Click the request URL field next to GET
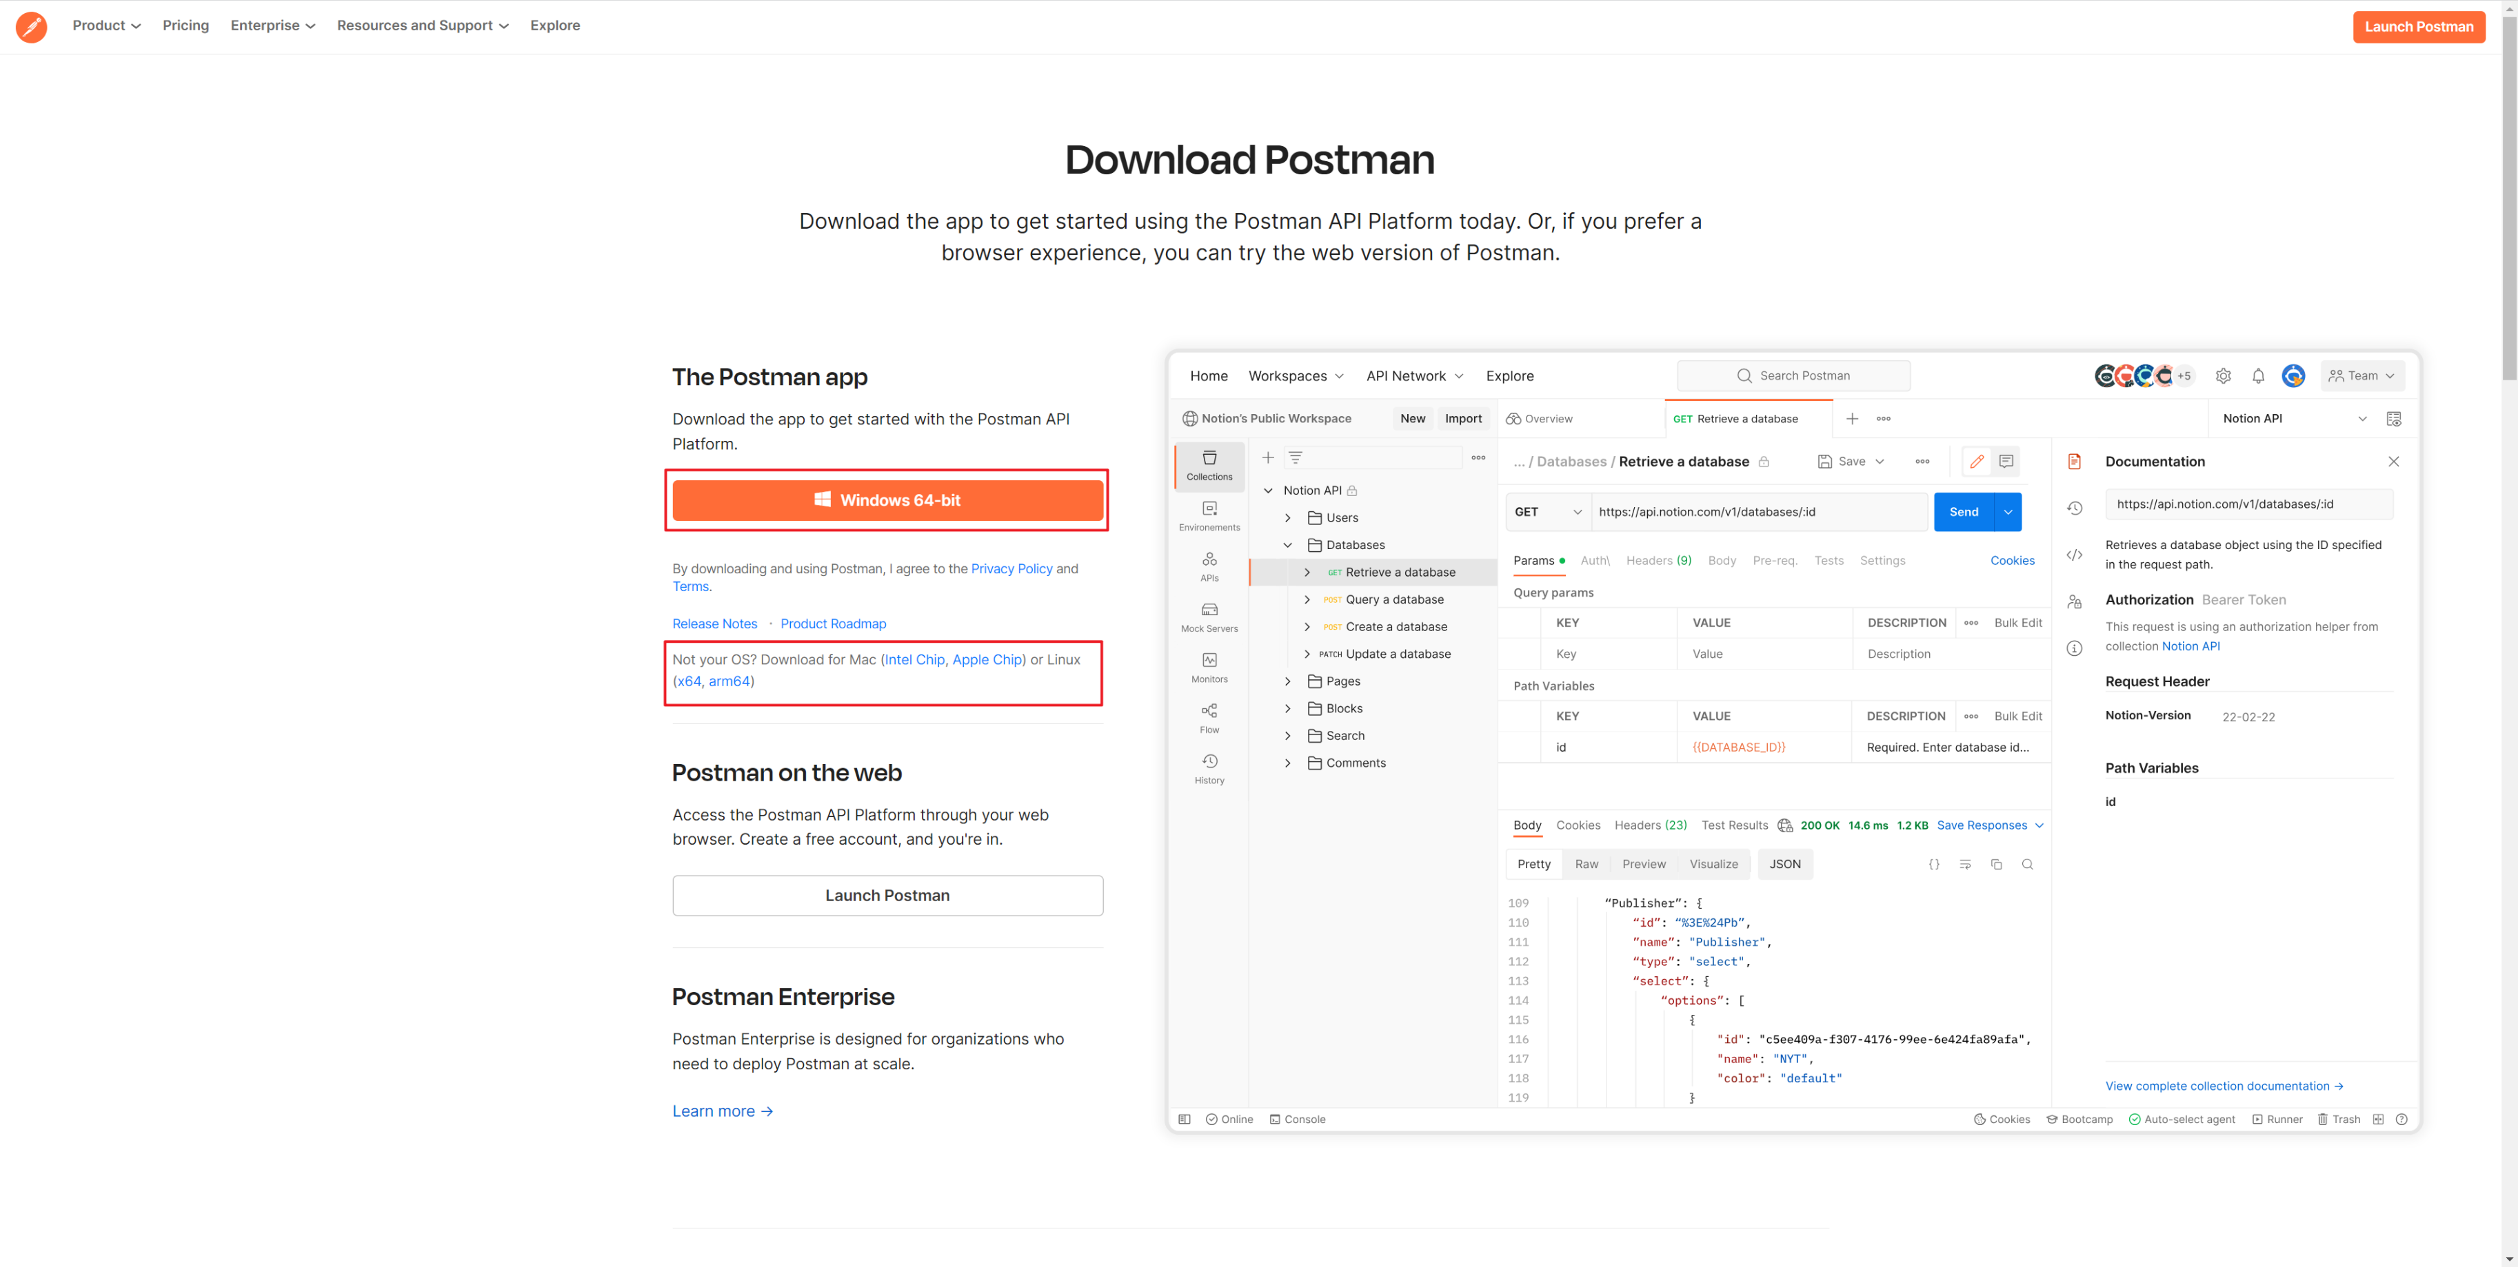 pyautogui.click(x=1758, y=512)
